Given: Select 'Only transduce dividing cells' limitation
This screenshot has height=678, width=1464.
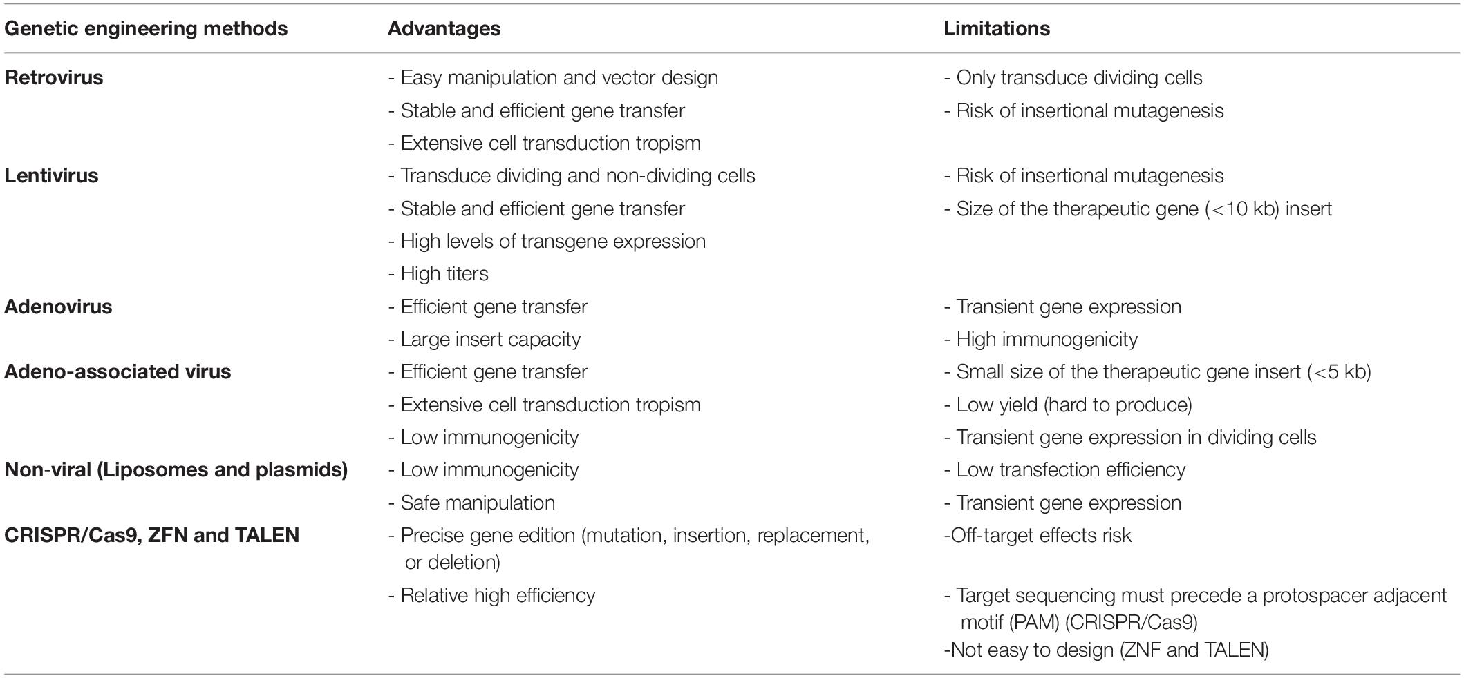Looking at the screenshot, I should pyautogui.click(x=1078, y=77).
